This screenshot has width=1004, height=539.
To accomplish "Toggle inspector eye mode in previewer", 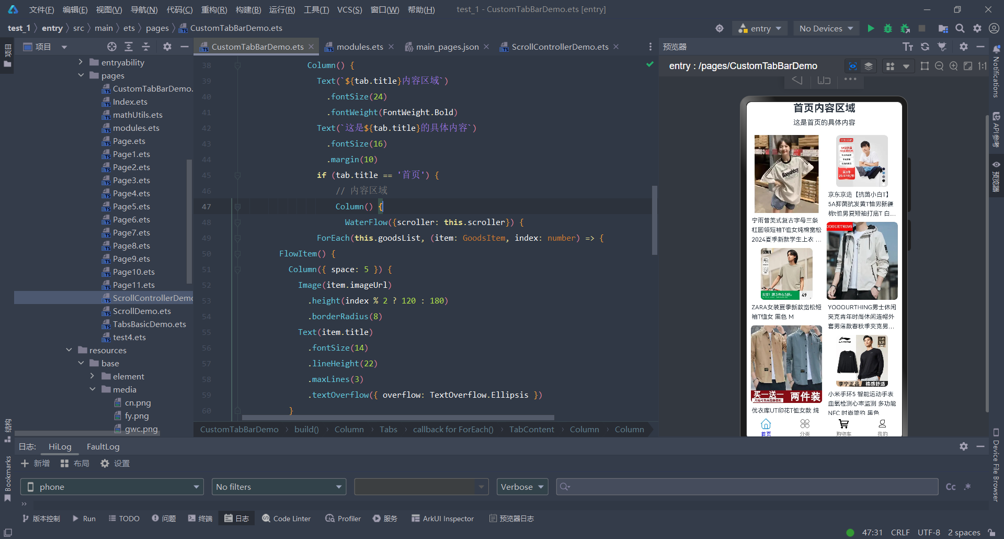I will 852,66.
